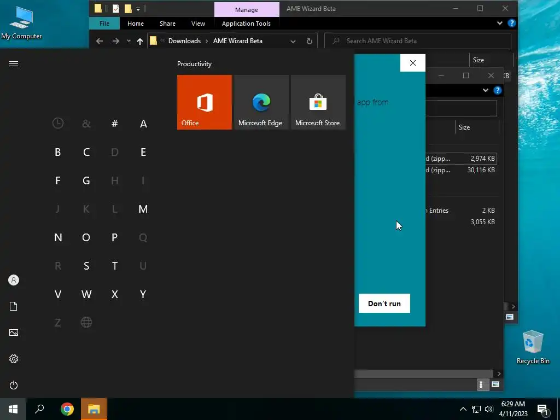Viewport: 560px width, 420px height.
Task: Jump to the globe symbol group
Action: (x=86, y=323)
